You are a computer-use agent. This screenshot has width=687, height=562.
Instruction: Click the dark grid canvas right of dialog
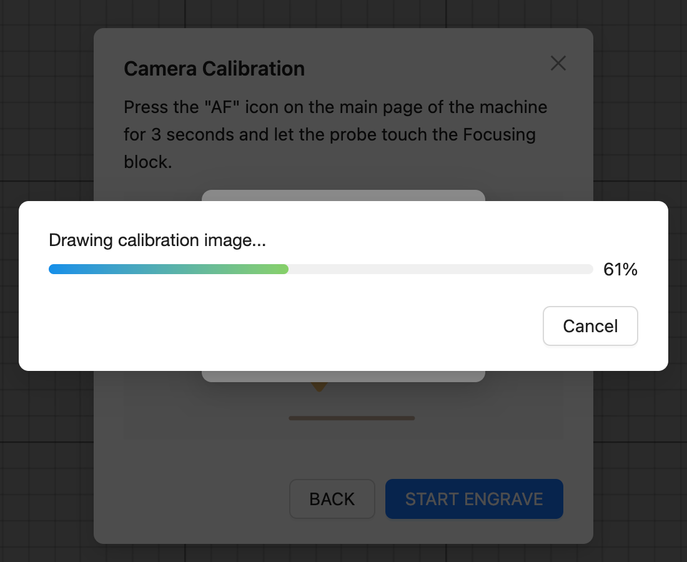click(640, 109)
